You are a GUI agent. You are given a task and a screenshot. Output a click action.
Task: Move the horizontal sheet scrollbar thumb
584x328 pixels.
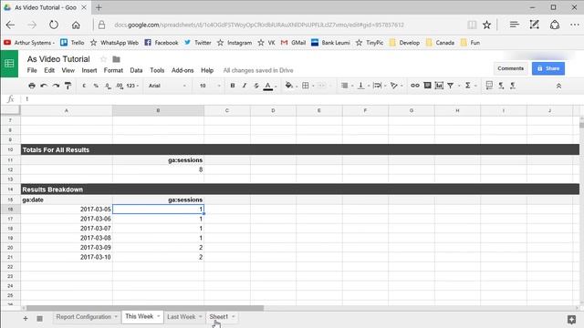[x=145, y=308]
